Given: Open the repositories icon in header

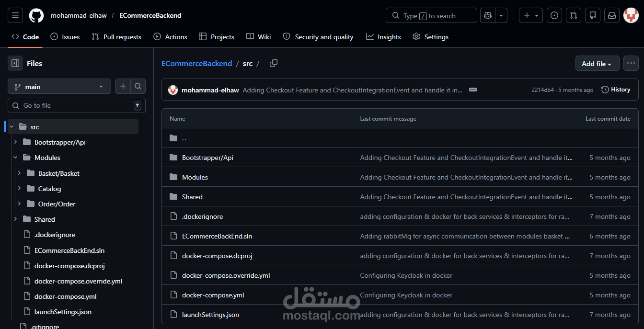Looking at the screenshot, I should [x=593, y=16].
